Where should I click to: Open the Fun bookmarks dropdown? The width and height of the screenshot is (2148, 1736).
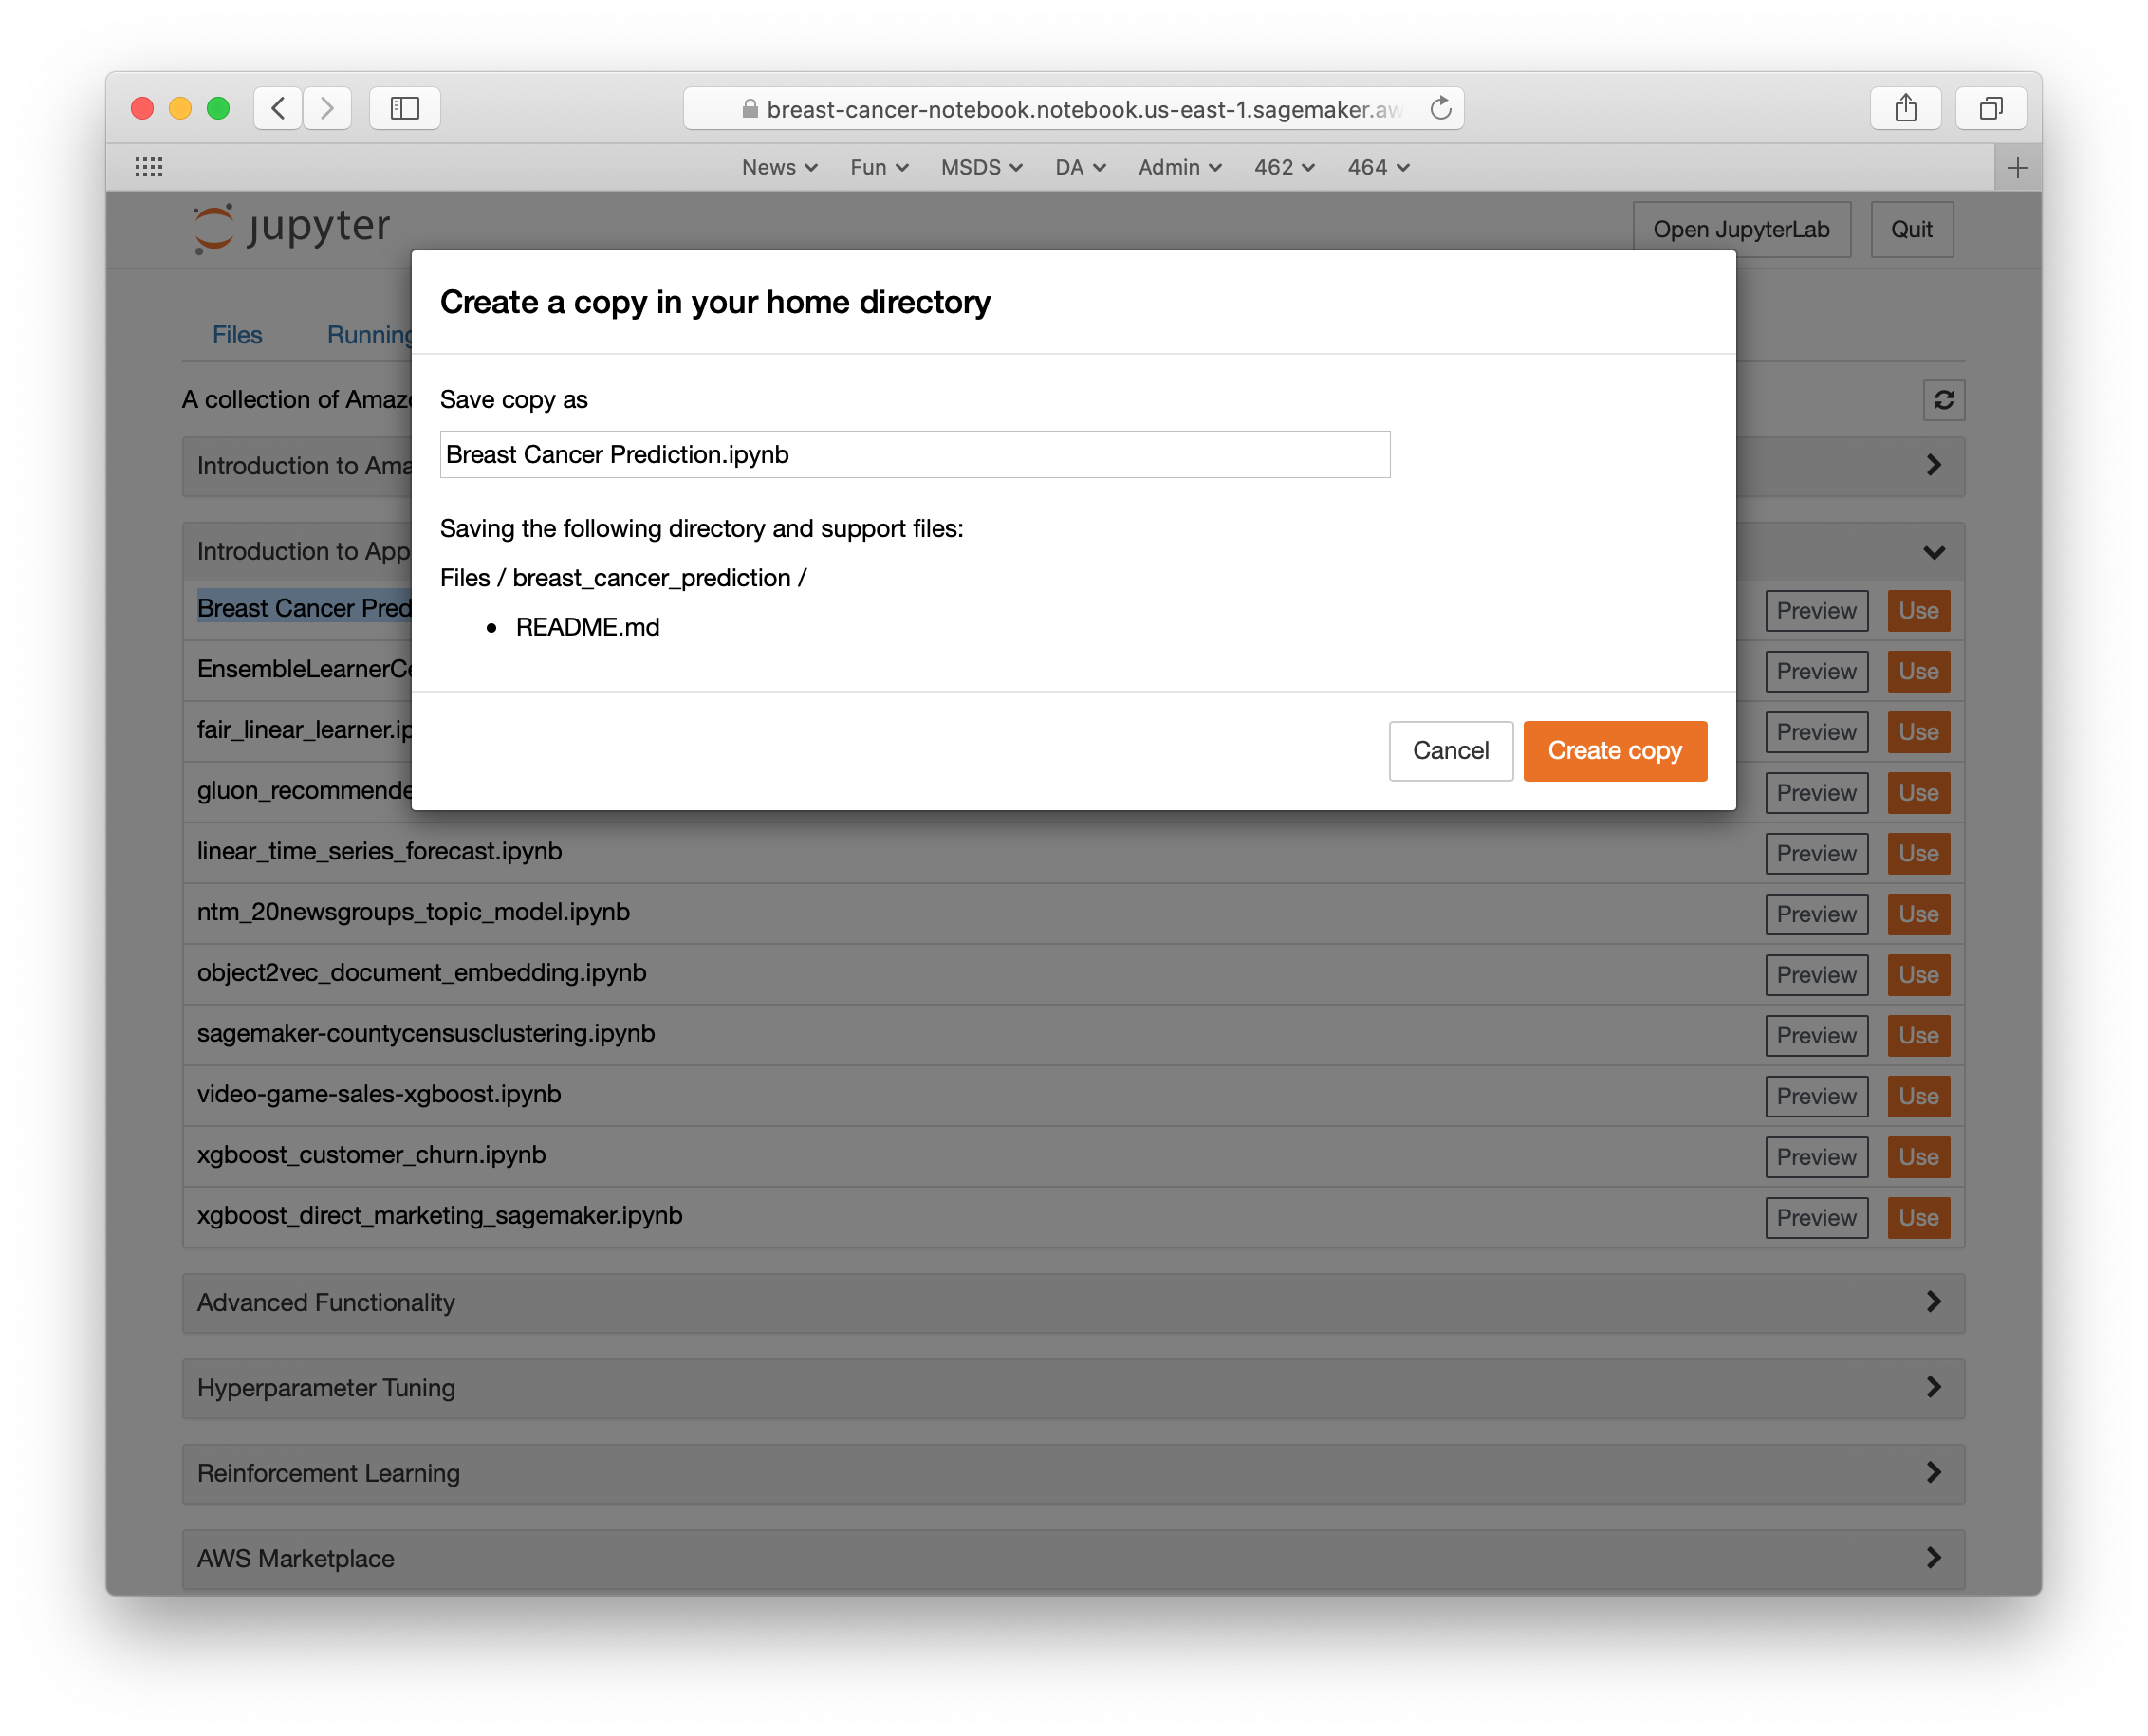point(879,167)
